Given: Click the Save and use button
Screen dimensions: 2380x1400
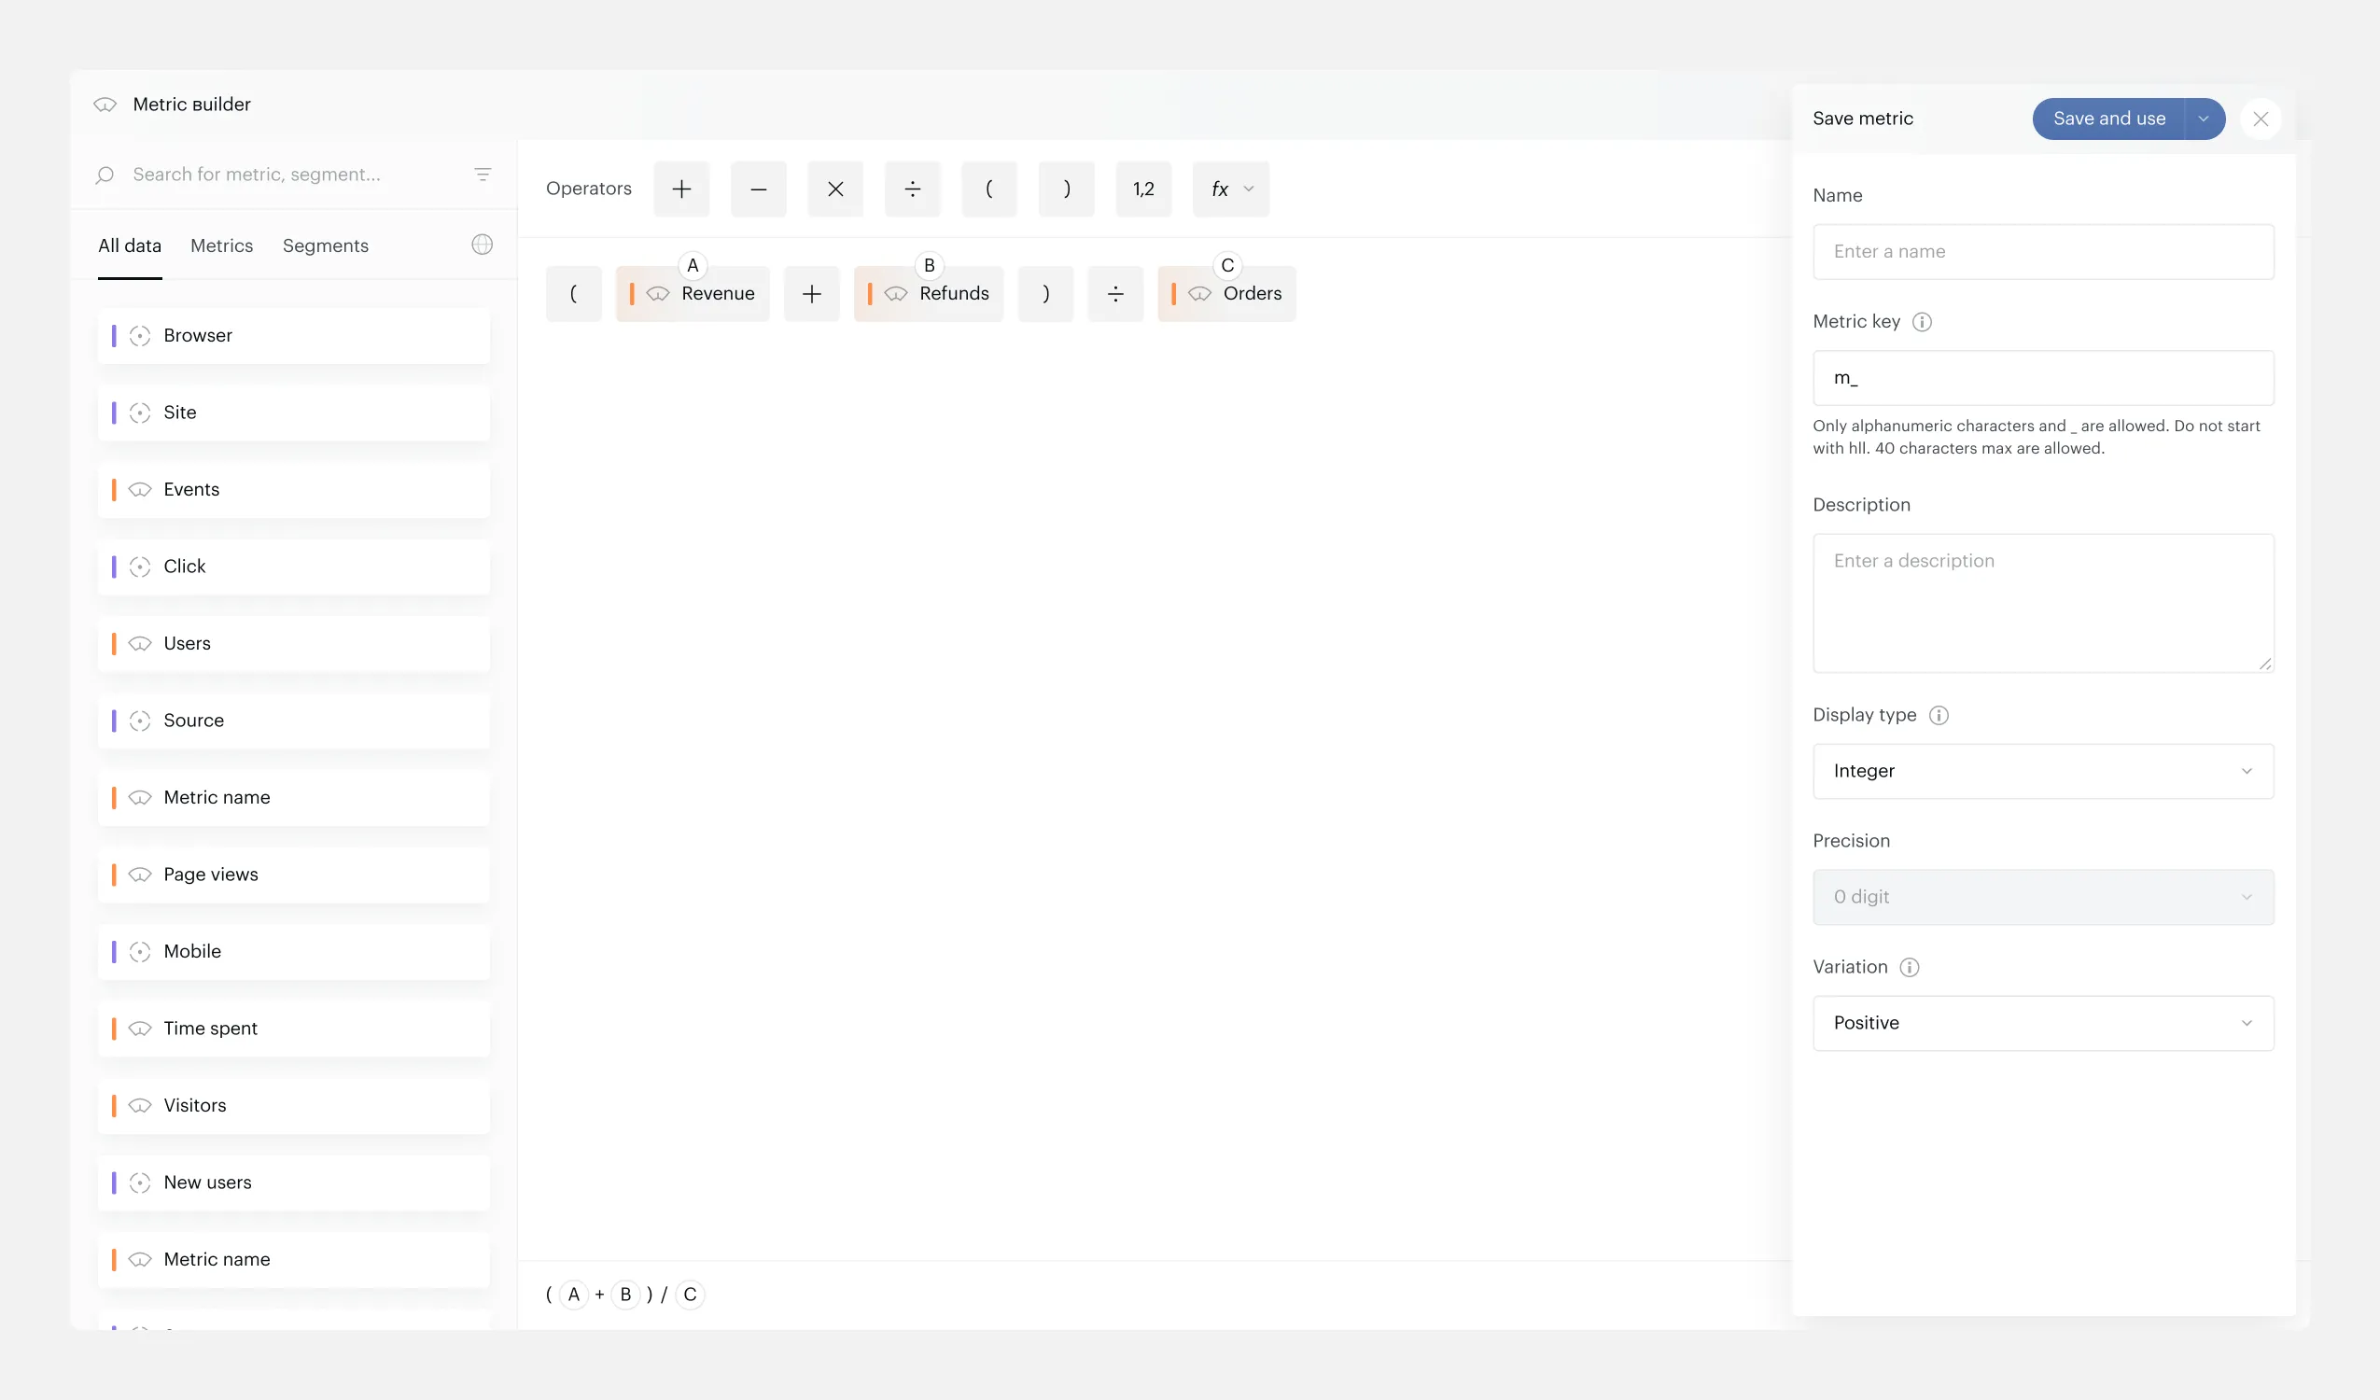Looking at the screenshot, I should [2108, 119].
